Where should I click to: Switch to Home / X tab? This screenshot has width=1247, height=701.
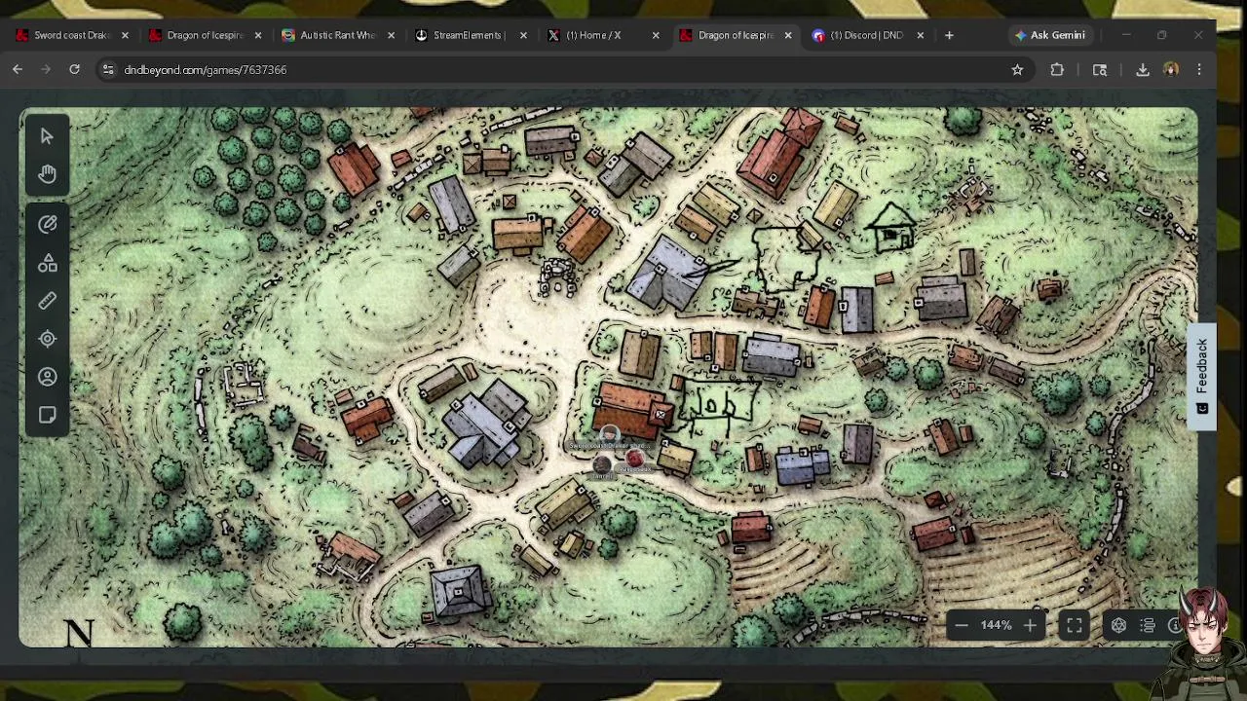(603, 35)
